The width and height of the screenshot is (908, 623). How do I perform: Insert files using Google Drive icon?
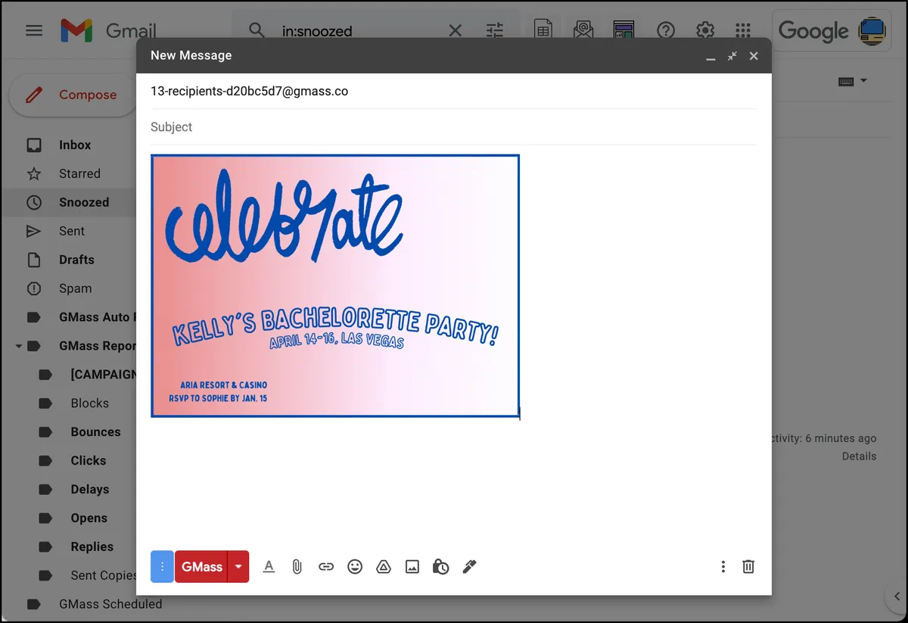384,566
